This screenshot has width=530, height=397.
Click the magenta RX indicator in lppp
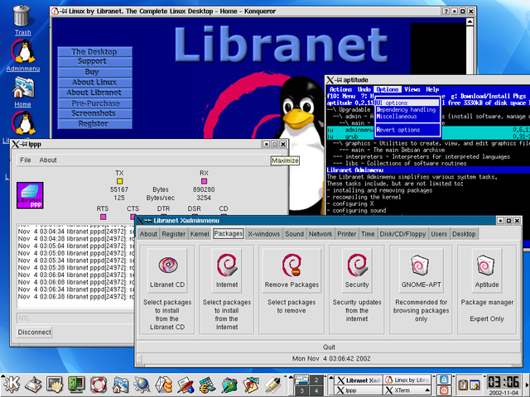[x=204, y=181]
